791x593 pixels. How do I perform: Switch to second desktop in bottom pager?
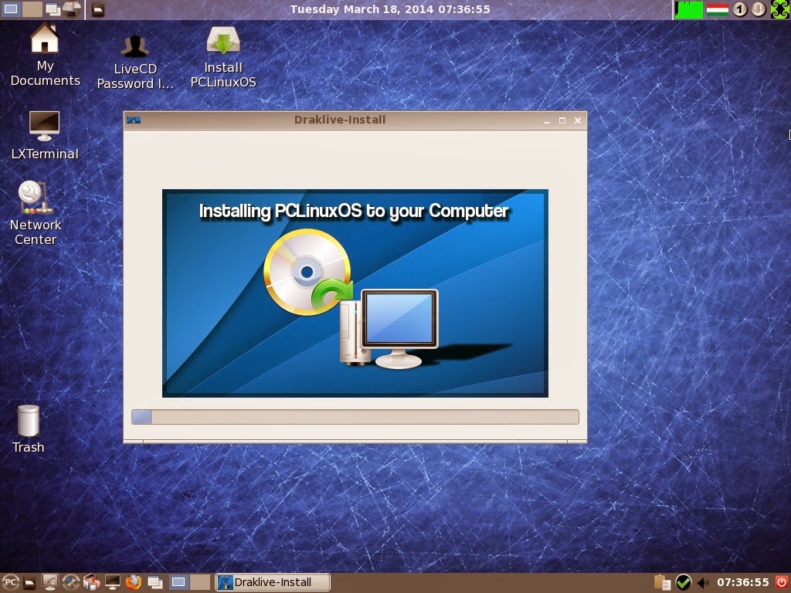pyautogui.click(x=200, y=582)
